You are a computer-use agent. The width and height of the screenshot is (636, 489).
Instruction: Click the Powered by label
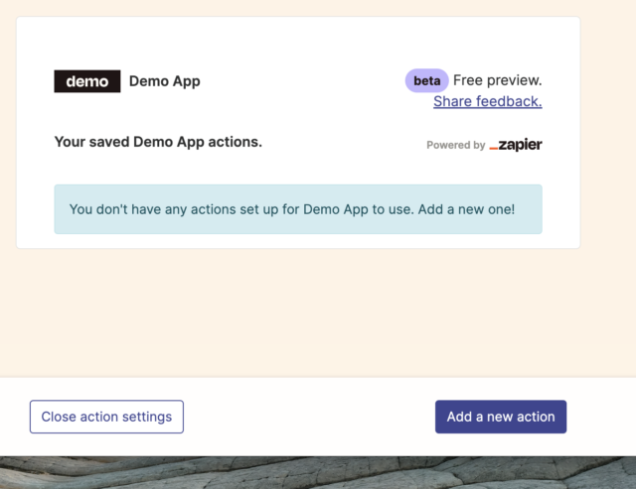click(455, 145)
